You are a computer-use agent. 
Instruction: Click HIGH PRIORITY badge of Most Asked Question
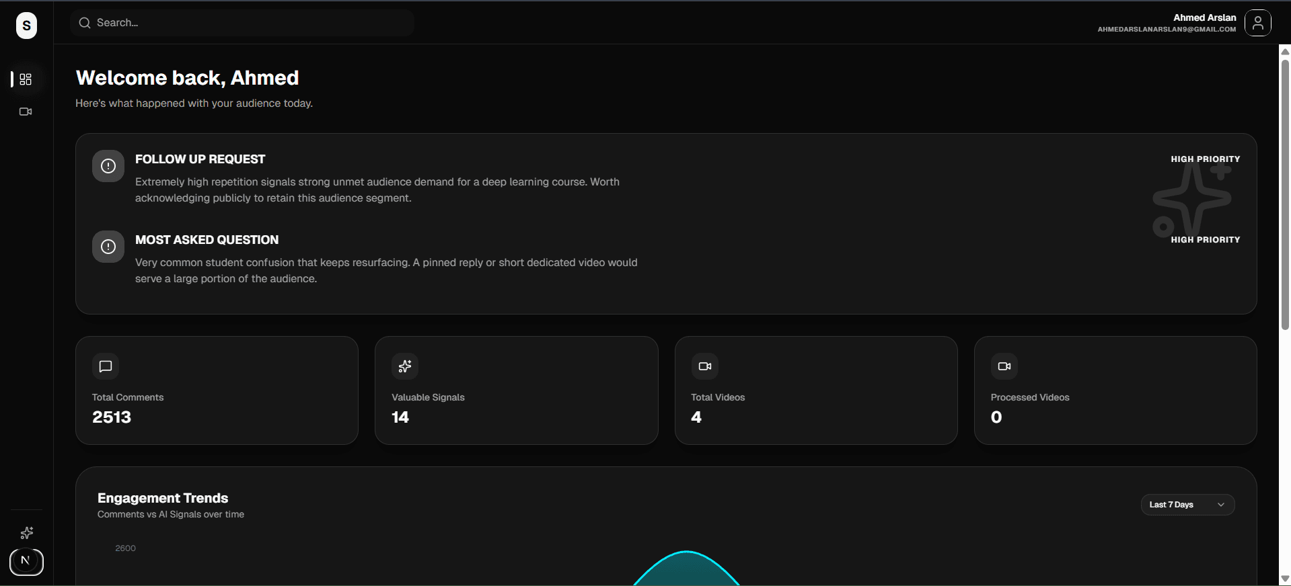1205,240
